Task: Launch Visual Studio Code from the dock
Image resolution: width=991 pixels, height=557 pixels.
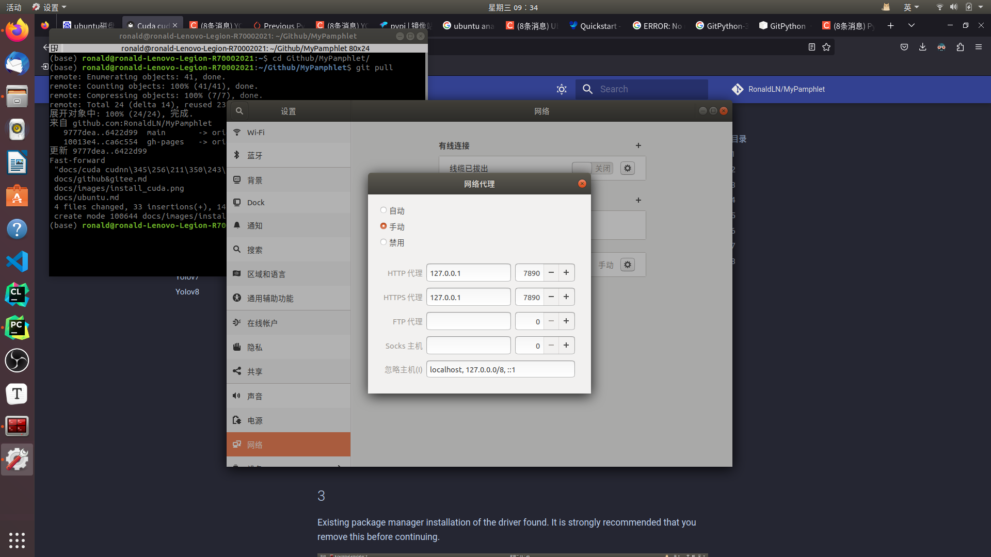Action: [x=17, y=262]
